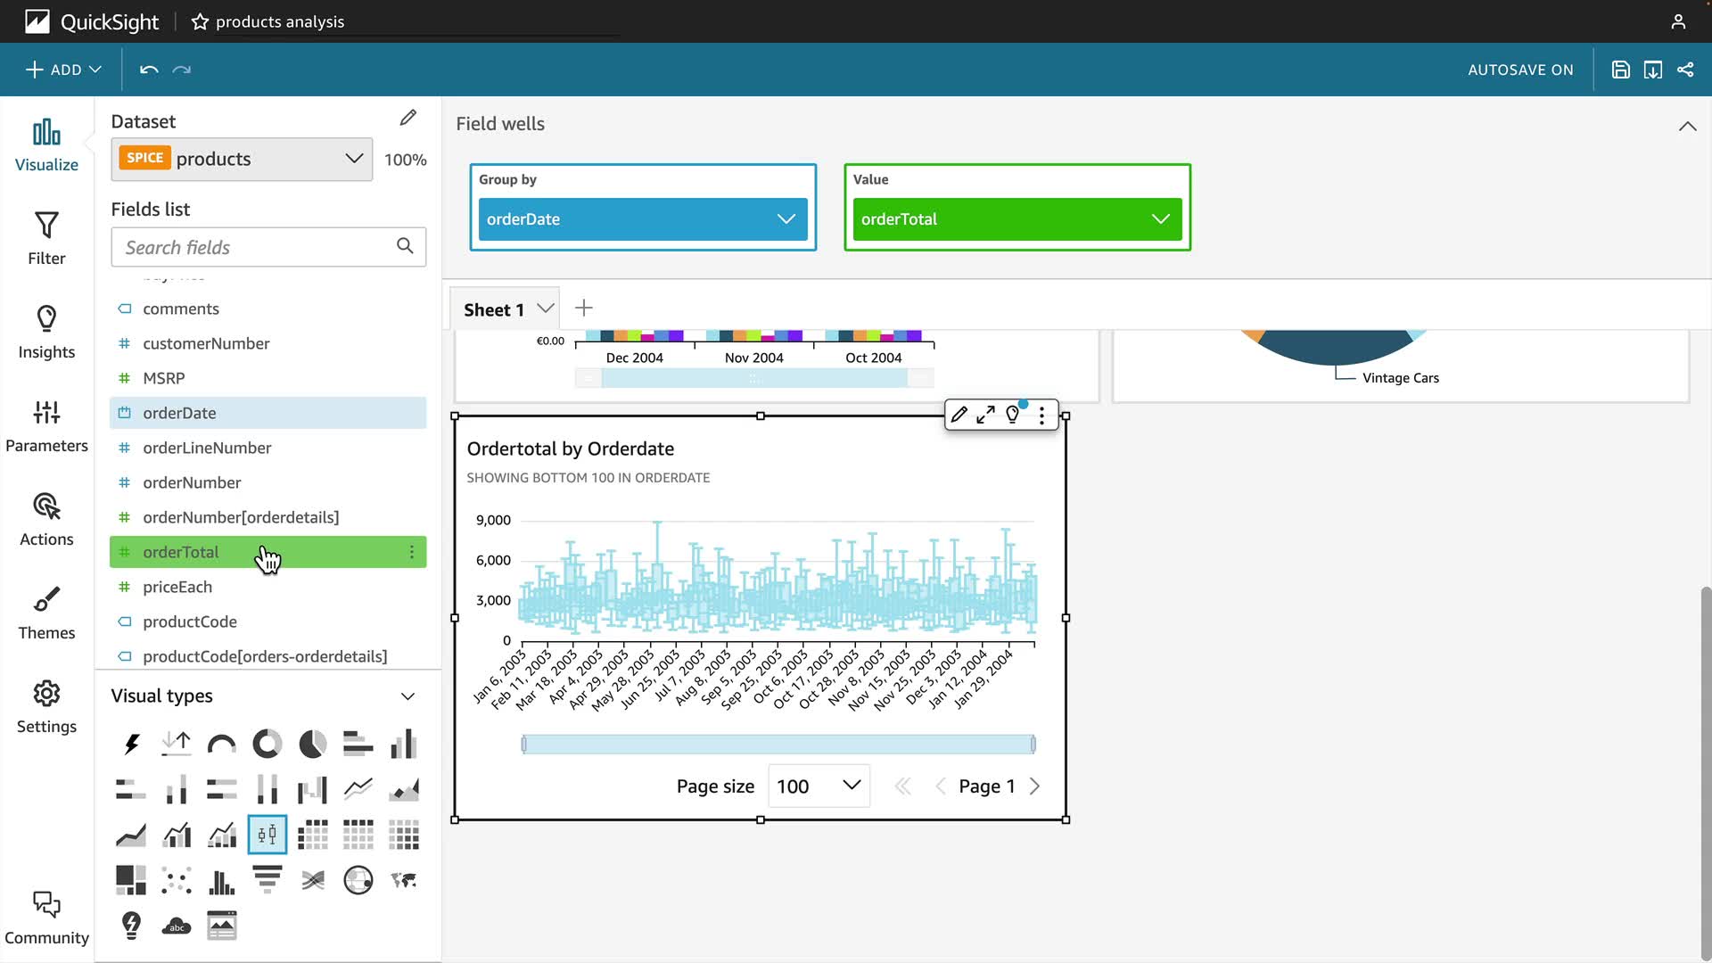Maximize the Ordertotal visual with expand icon
The image size is (1712, 963).
[985, 415]
